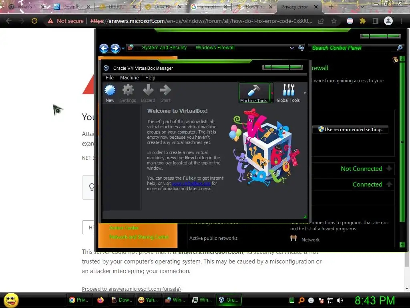Click the Control Panel scrollbar down arrow

(402, 245)
